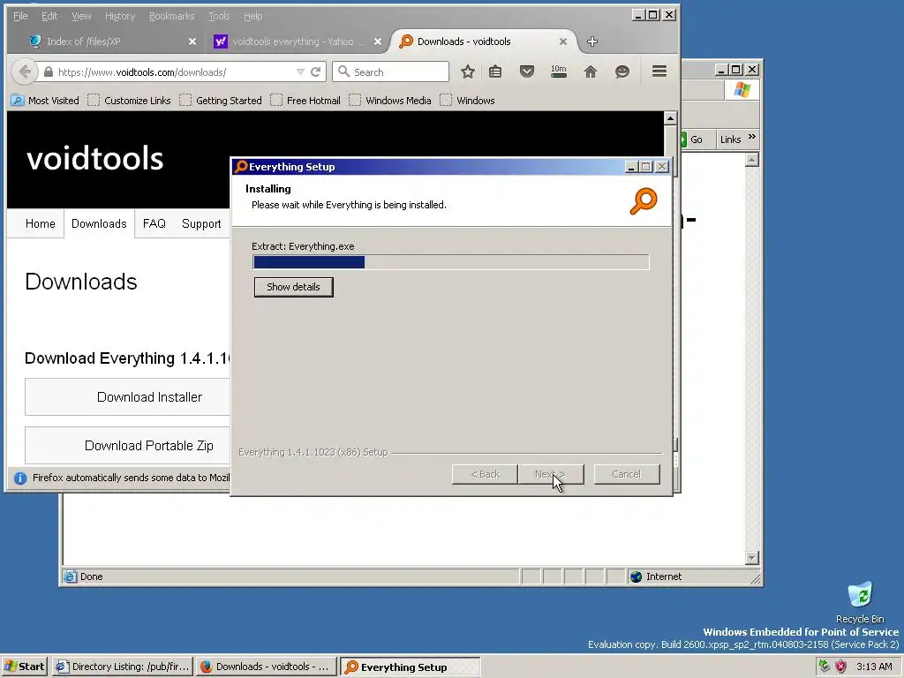The image size is (904, 678).
Task: Click the FAQ link on voidtools page
Action: coord(154,223)
